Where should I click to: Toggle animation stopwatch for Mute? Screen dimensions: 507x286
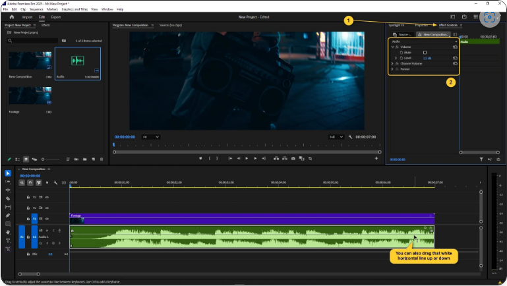tap(402, 53)
